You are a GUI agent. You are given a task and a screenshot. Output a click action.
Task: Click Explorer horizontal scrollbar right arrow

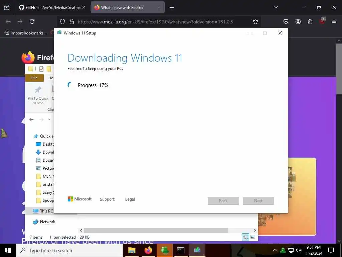point(255,230)
